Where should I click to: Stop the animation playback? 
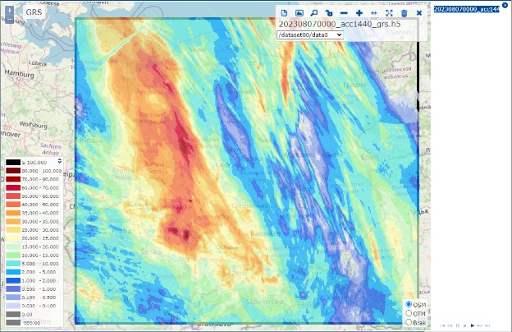click(x=464, y=325)
